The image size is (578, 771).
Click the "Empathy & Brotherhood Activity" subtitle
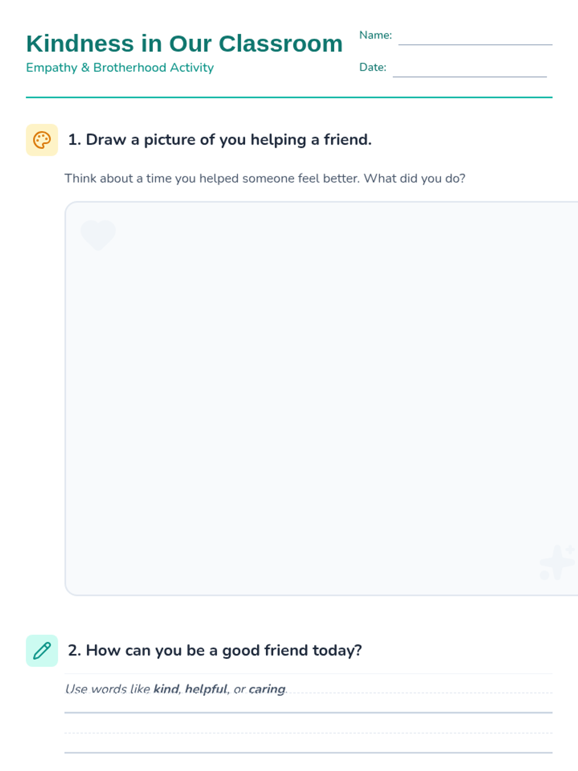point(120,68)
